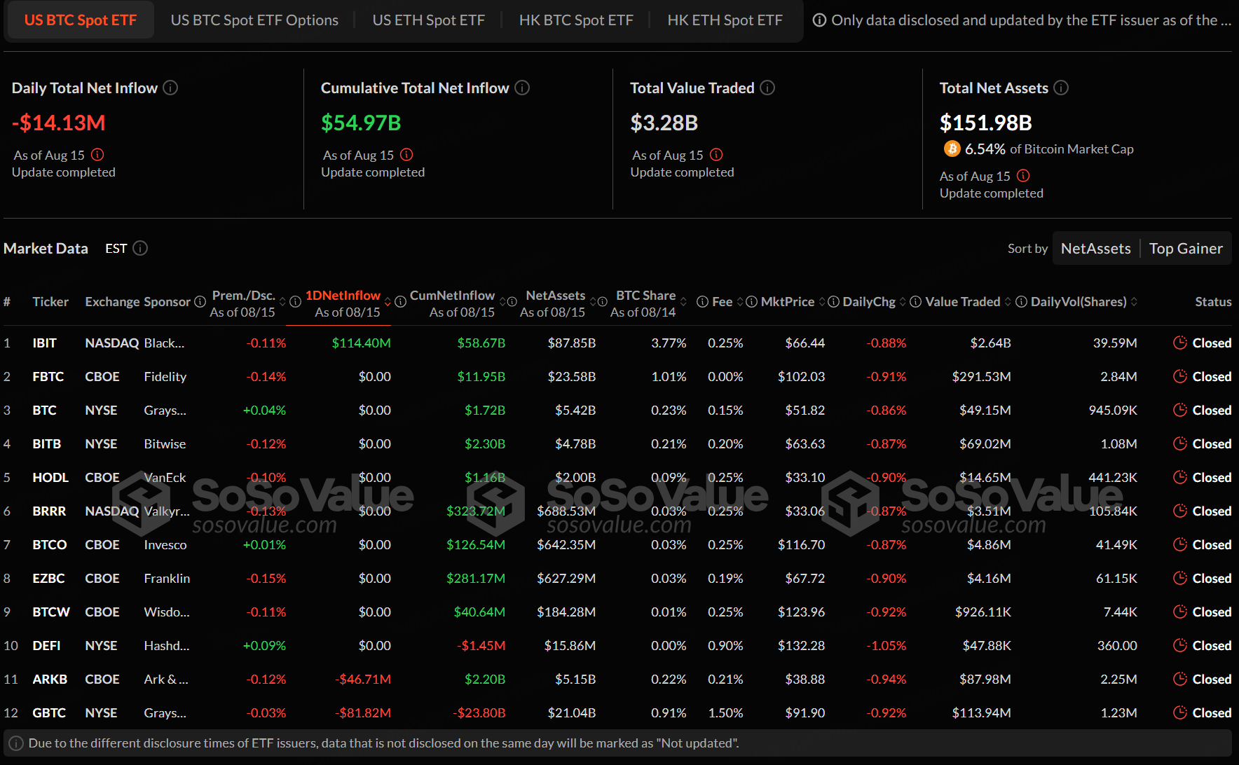Click info icon before MktPrice header
Screen dimensions: 1239x765
(751, 302)
